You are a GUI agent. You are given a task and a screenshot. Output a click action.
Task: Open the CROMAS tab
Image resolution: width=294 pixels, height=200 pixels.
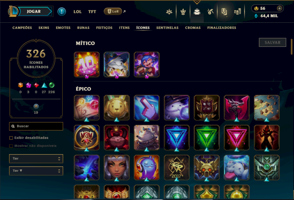[x=193, y=28]
